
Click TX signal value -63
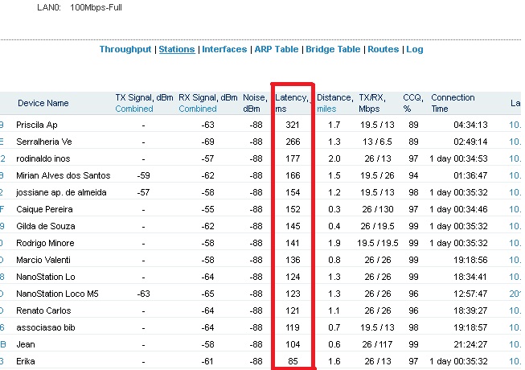(x=143, y=294)
